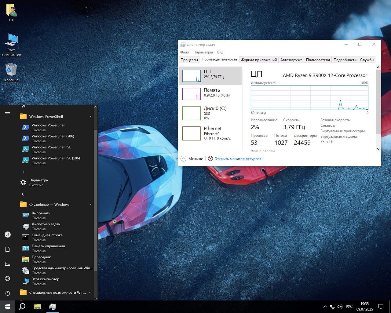Collapse Task Manager with Меньше button
Screen dimensions: 391x313
192,159
